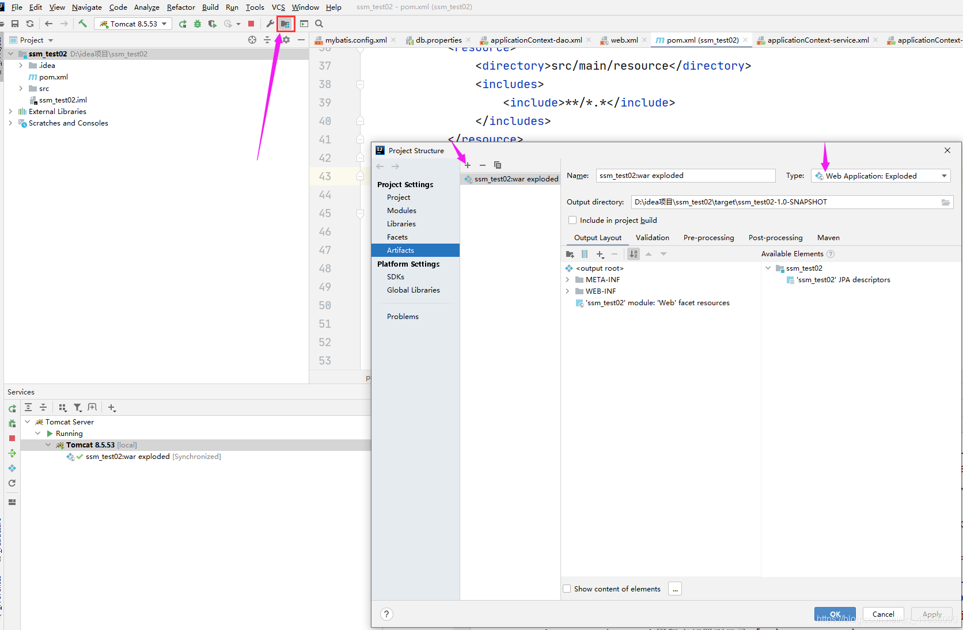The image size is (963, 630).
Task: Expand src folder in Project tree
Action: click(x=21, y=89)
